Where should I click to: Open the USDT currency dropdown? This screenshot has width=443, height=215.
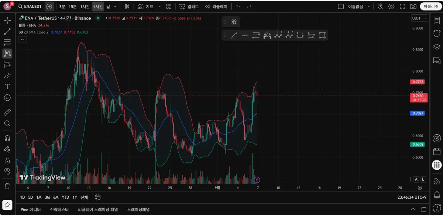(x=419, y=18)
